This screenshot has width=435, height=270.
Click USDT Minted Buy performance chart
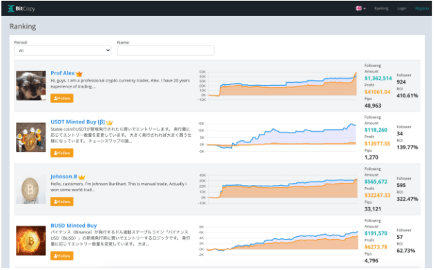point(278,137)
